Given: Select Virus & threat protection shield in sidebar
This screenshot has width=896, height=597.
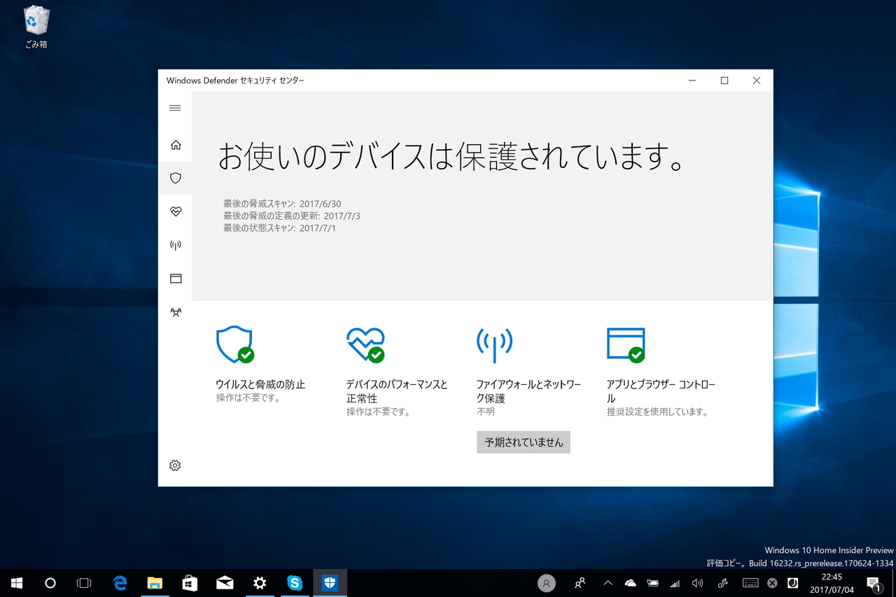Looking at the screenshot, I should (175, 177).
